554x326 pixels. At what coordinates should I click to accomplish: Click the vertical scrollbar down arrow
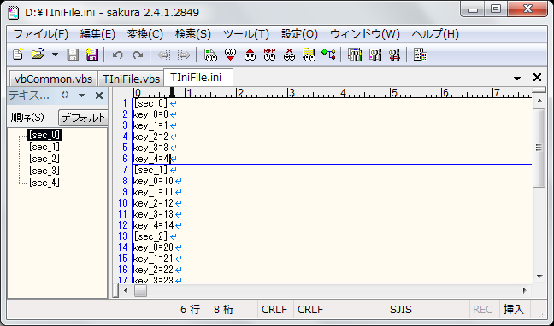[539, 277]
